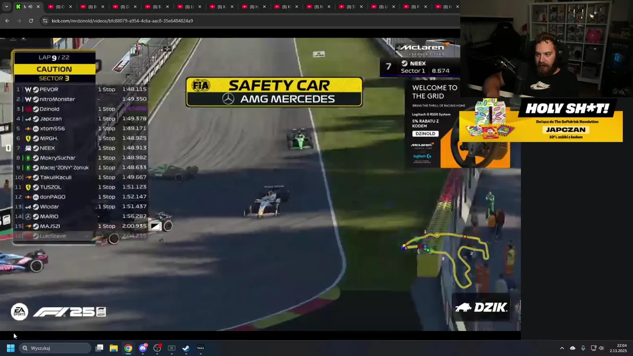This screenshot has height=356, width=633.
Task: Click Wlodar in the leaderboard
Action: click(49, 207)
